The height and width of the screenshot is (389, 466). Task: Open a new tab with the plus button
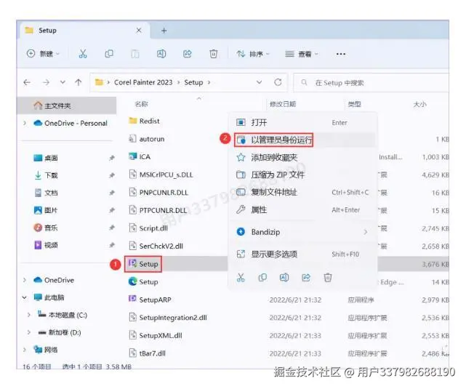click(164, 31)
